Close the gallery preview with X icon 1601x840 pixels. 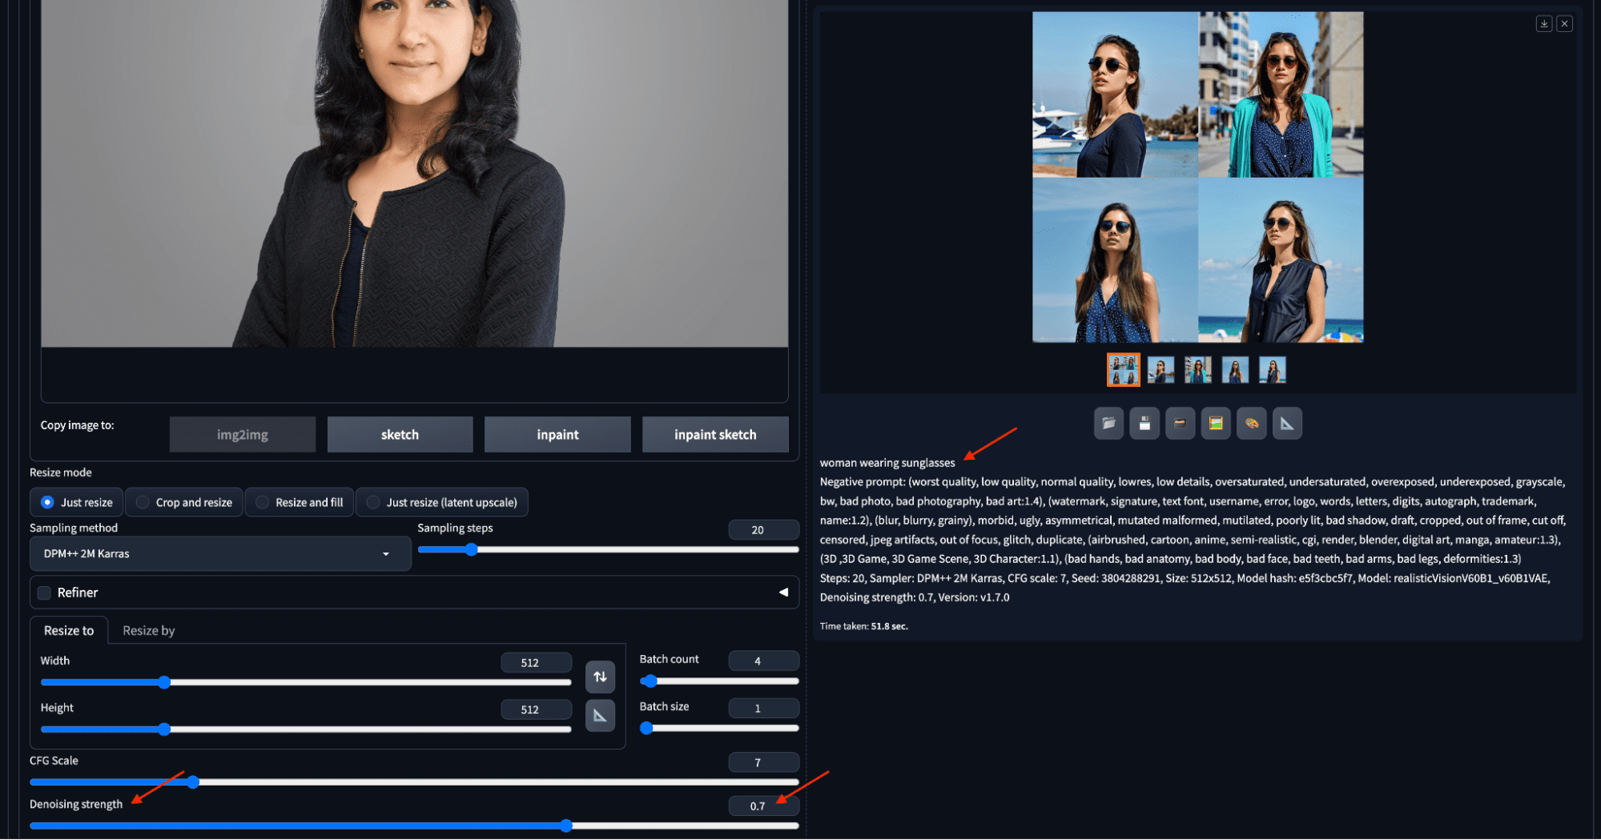(1564, 24)
